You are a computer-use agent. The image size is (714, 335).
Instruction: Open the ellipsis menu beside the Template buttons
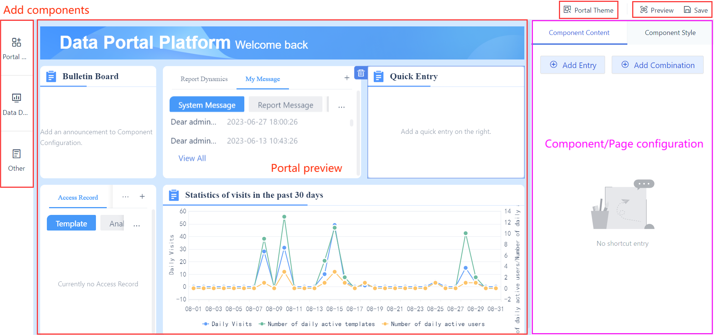[x=136, y=225]
